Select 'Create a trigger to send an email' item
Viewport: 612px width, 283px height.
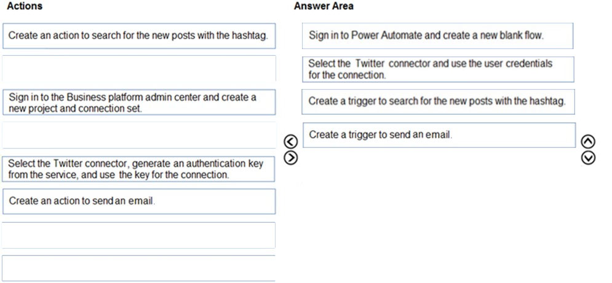tap(439, 135)
